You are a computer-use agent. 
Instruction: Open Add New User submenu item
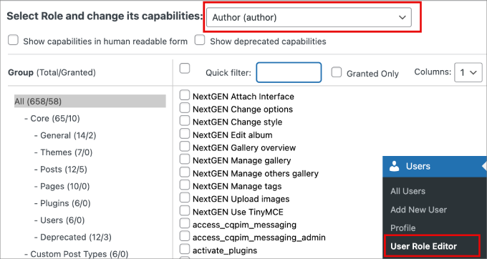tap(418, 210)
